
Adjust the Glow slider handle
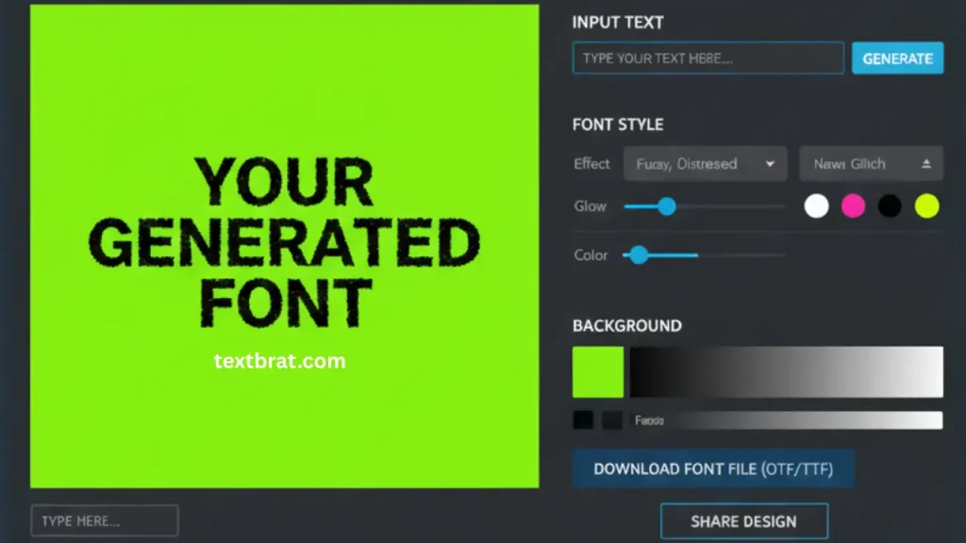coord(667,206)
